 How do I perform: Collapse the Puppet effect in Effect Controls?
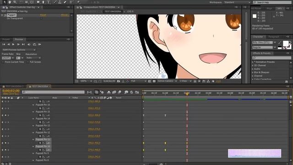tap(2, 15)
